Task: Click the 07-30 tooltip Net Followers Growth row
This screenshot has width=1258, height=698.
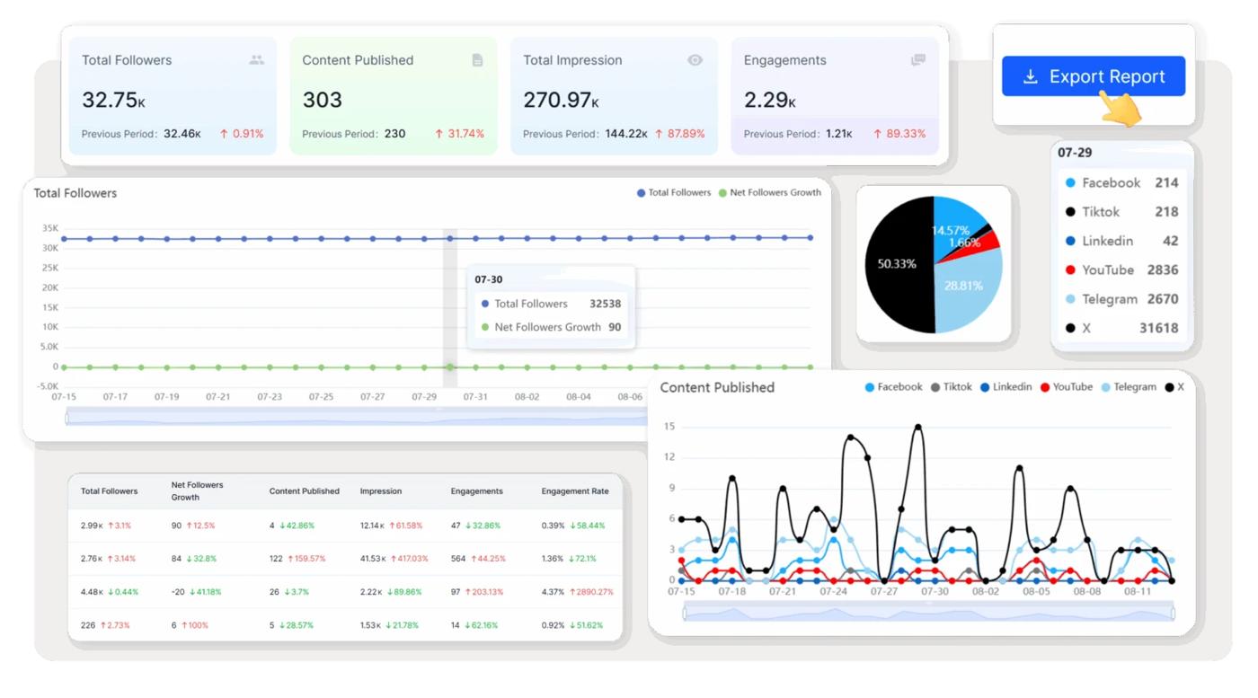Action: click(x=551, y=327)
